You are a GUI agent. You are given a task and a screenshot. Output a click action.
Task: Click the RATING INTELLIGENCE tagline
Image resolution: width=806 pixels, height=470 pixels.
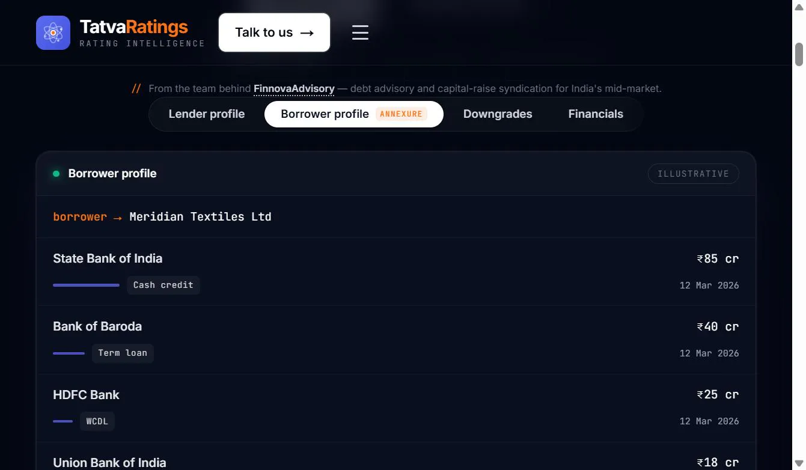pos(142,43)
